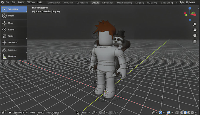Open the Edit menu

point(14,2)
